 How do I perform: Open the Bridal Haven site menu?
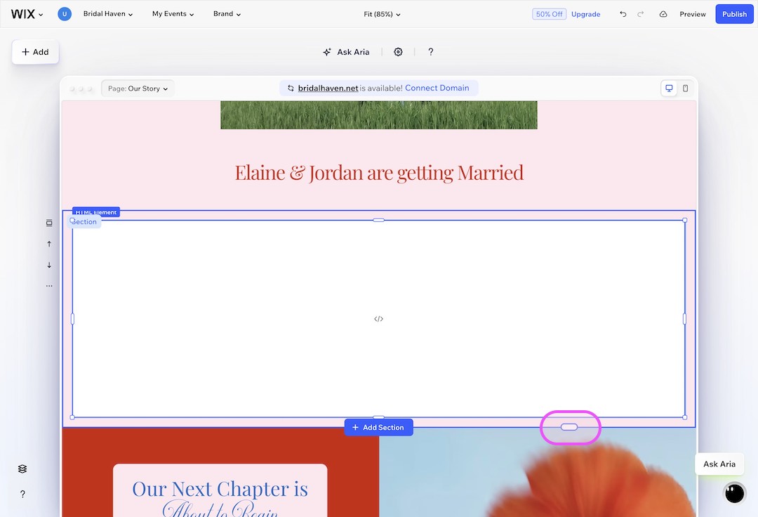107,13
